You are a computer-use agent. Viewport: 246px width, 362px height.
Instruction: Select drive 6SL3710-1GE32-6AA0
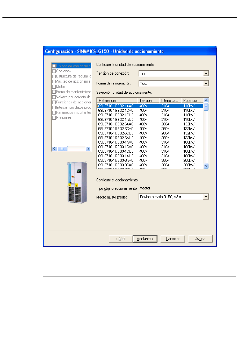point(150,124)
